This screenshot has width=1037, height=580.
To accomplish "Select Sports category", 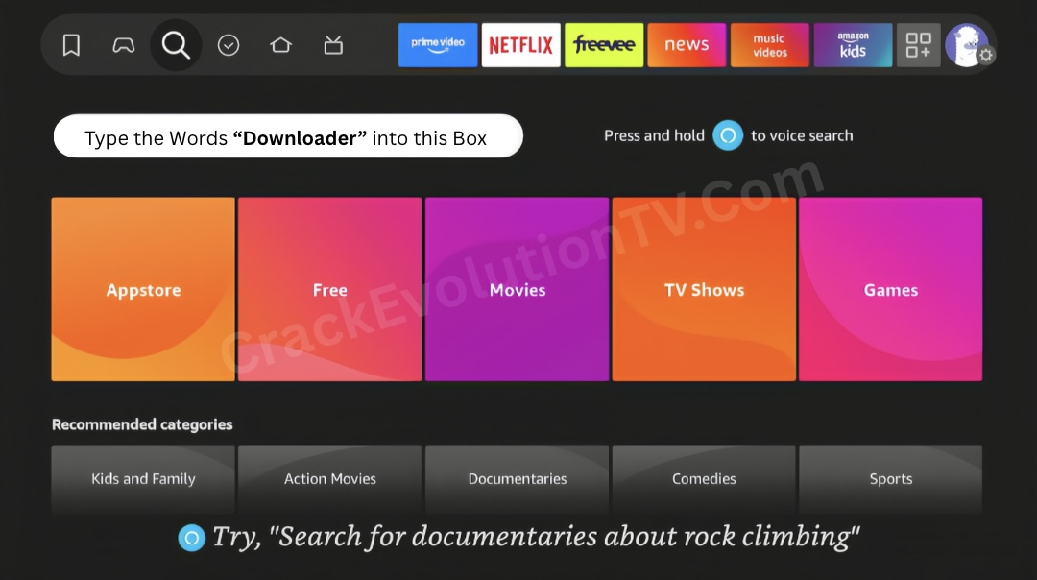I will click(x=891, y=479).
